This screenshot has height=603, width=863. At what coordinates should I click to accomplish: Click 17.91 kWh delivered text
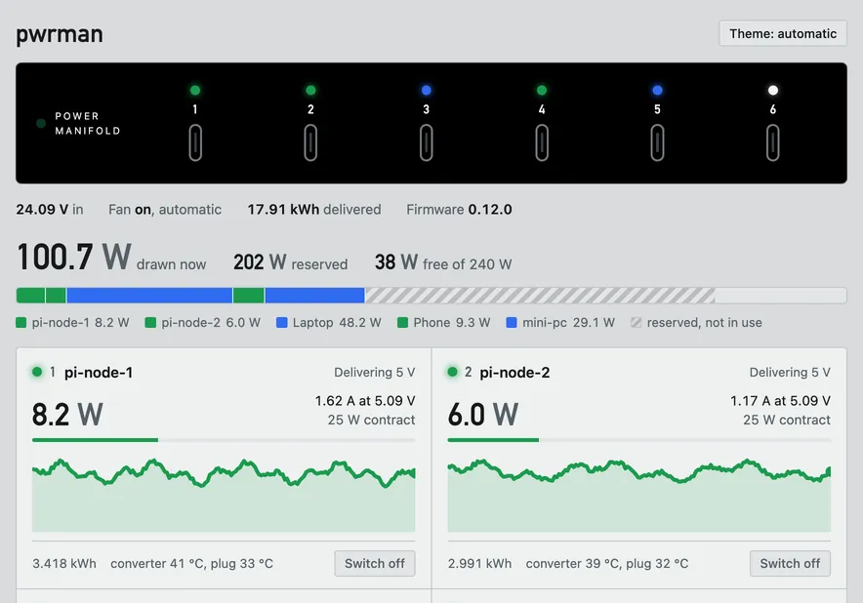pyautogui.click(x=313, y=210)
